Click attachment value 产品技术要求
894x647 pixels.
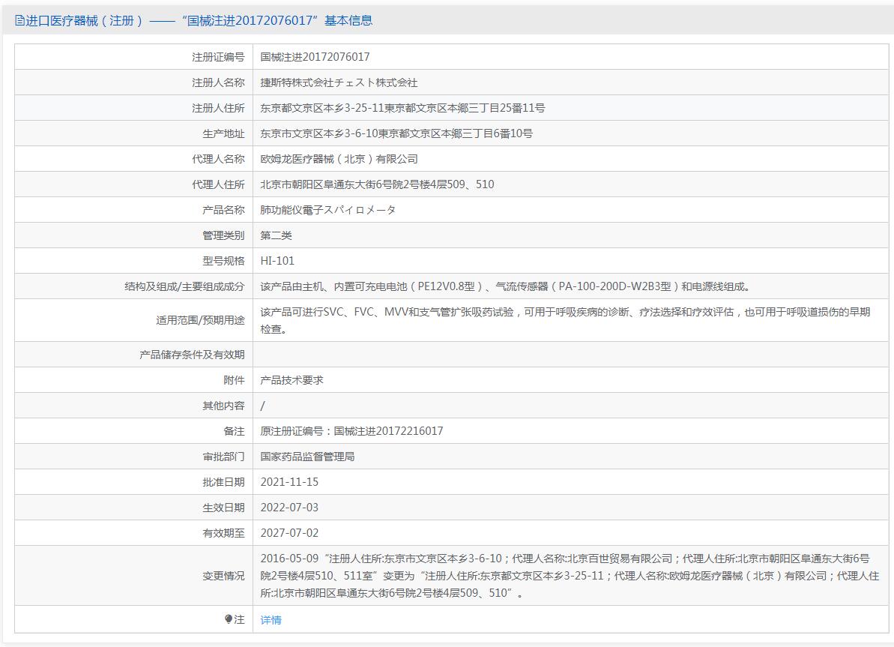(292, 380)
